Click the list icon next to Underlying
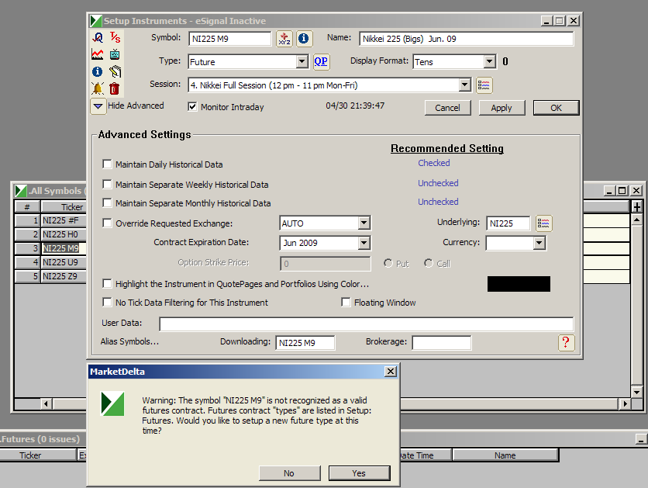The image size is (648, 488). (543, 223)
